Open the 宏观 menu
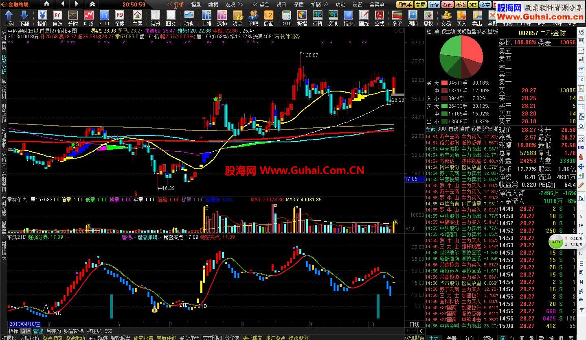The image size is (586, 340). click(x=230, y=4)
